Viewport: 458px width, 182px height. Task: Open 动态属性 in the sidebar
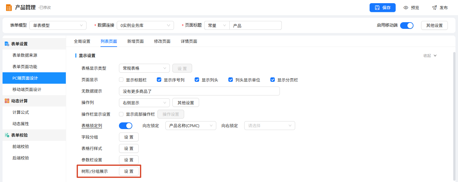[x=34, y=124]
